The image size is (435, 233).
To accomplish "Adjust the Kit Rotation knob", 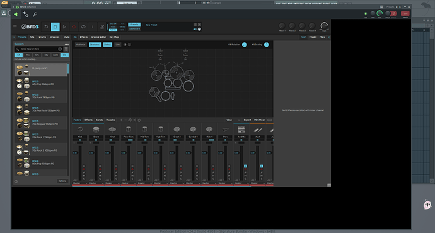I will pos(245,45).
